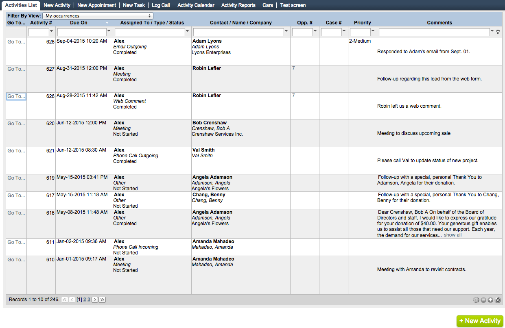
Task: Click the refresh icon in grid footer
Action: pos(498,300)
